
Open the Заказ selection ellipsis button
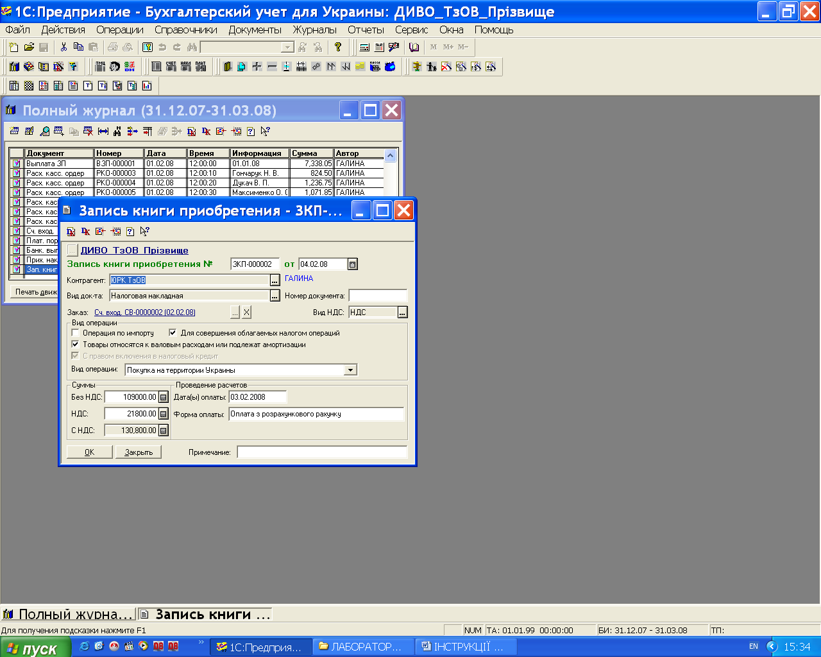(235, 312)
